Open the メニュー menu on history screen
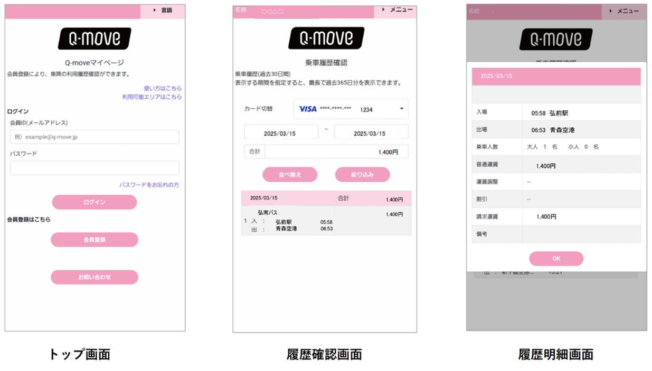Image resolution: width=652 pixels, height=371 pixels. [395, 12]
